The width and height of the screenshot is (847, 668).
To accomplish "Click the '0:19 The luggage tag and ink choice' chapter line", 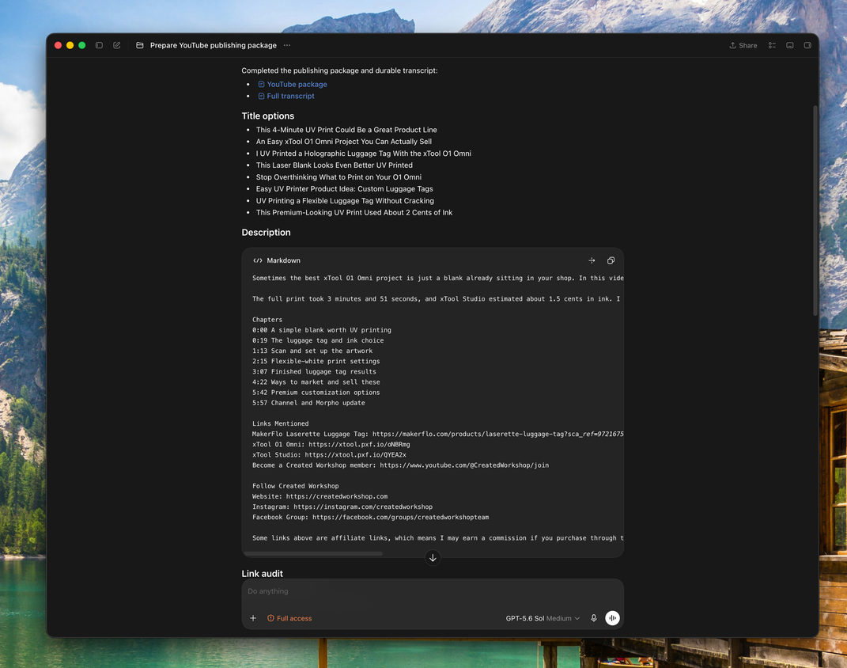I will pyautogui.click(x=318, y=340).
